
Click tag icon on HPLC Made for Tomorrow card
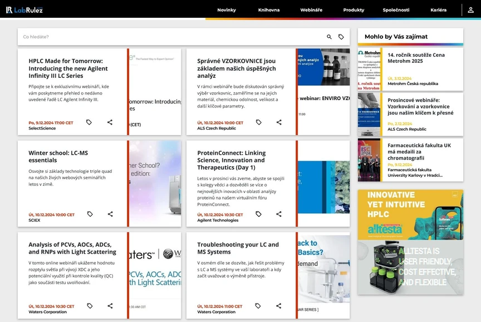89,122
